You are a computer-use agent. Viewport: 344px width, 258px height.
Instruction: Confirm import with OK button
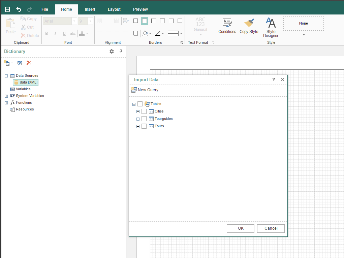pos(241,228)
